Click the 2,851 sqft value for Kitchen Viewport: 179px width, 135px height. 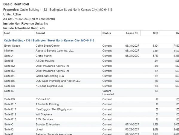click(x=155, y=51)
